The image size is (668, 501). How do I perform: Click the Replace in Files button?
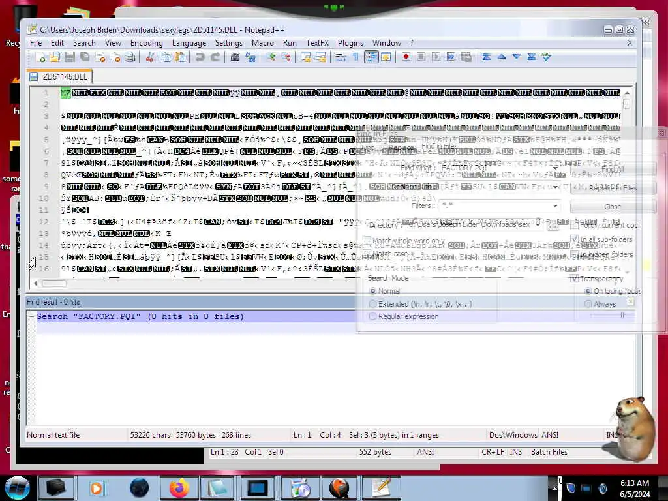coord(613,188)
